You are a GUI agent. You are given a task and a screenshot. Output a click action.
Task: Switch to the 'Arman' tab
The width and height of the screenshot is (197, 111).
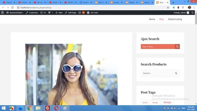[116, 2]
